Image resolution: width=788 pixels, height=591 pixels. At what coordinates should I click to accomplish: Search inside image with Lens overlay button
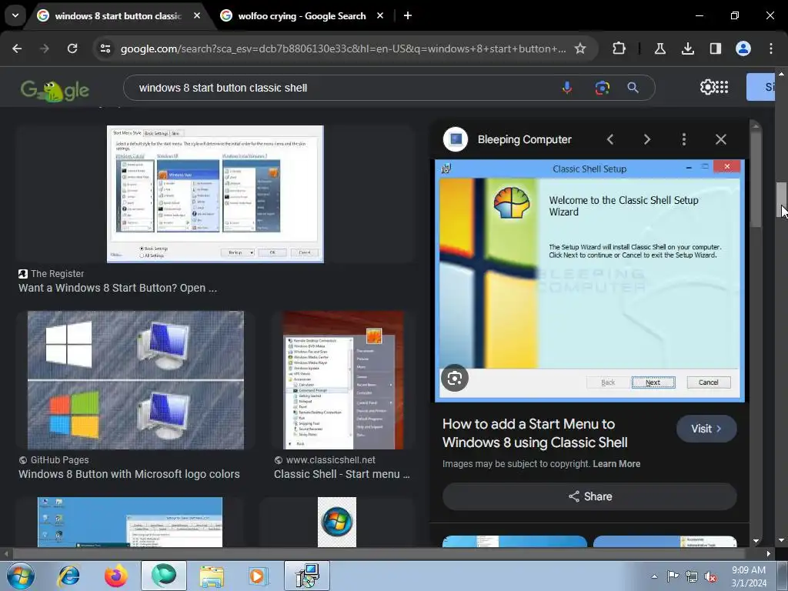click(455, 378)
